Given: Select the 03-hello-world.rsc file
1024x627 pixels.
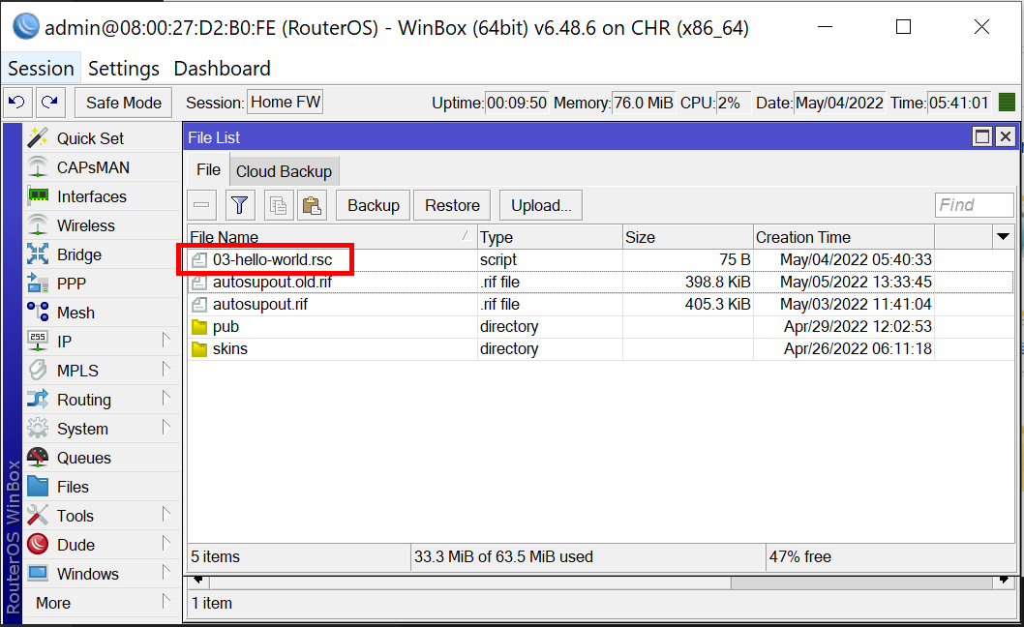Looking at the screenshot, I should click(x=272, y=260).
